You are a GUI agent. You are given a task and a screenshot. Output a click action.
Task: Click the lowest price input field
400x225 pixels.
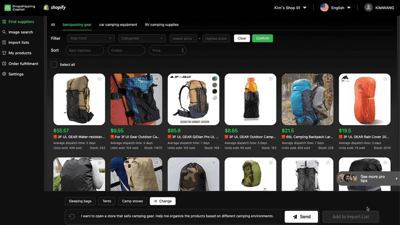point(183,38)
